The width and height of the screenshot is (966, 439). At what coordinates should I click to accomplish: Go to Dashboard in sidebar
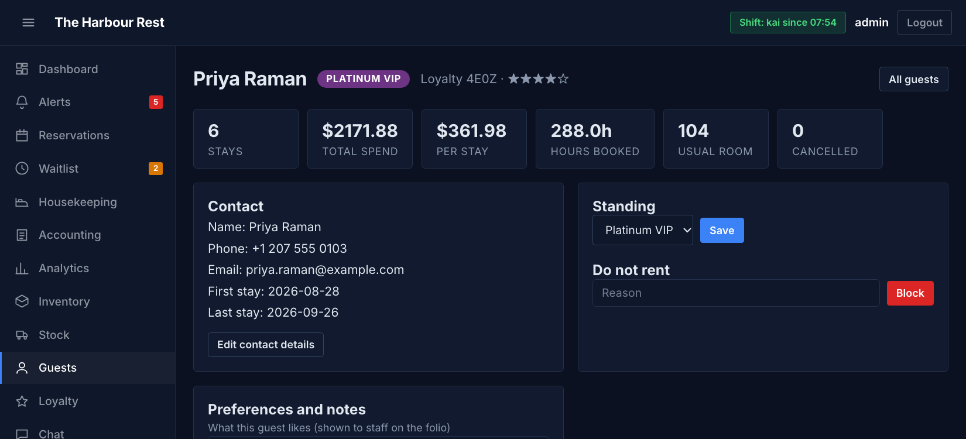pos(88,69)
